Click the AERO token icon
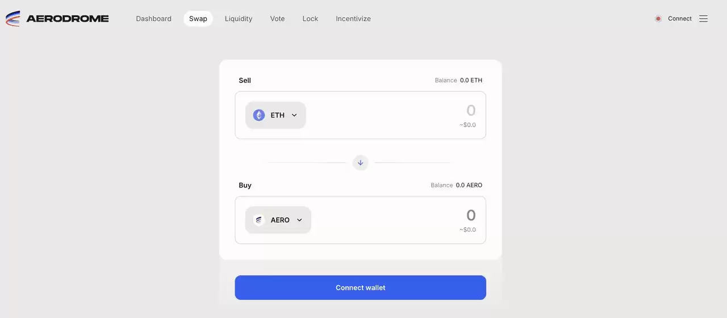 coord(259,220)
